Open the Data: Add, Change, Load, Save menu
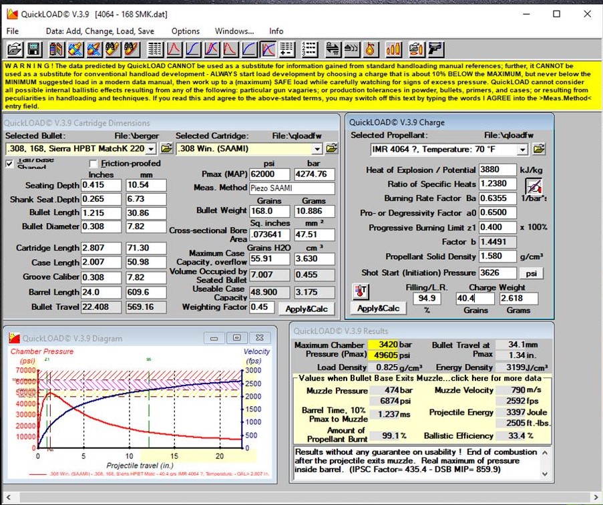The width and height of the screenshot is (603, 505). click(100, 31)
